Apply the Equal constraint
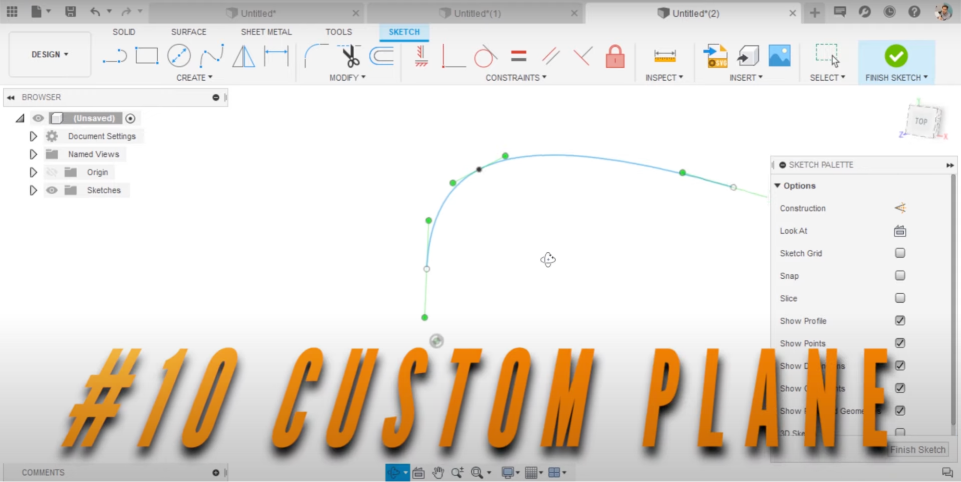The image size is (961, 482). click(x=519, y=56)
